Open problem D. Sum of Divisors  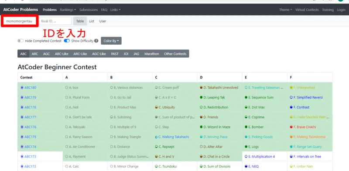217,166
